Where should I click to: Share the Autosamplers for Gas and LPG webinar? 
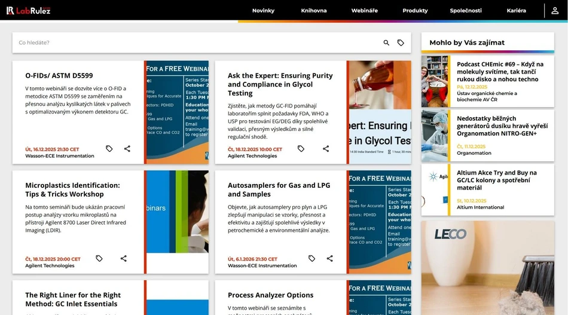tap(329, 259)
